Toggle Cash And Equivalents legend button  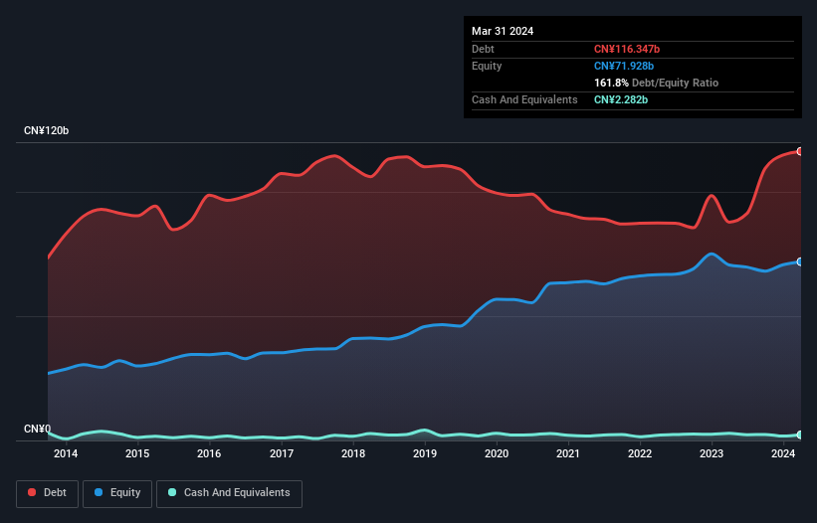pyautogui.click(x=229, y=493)
